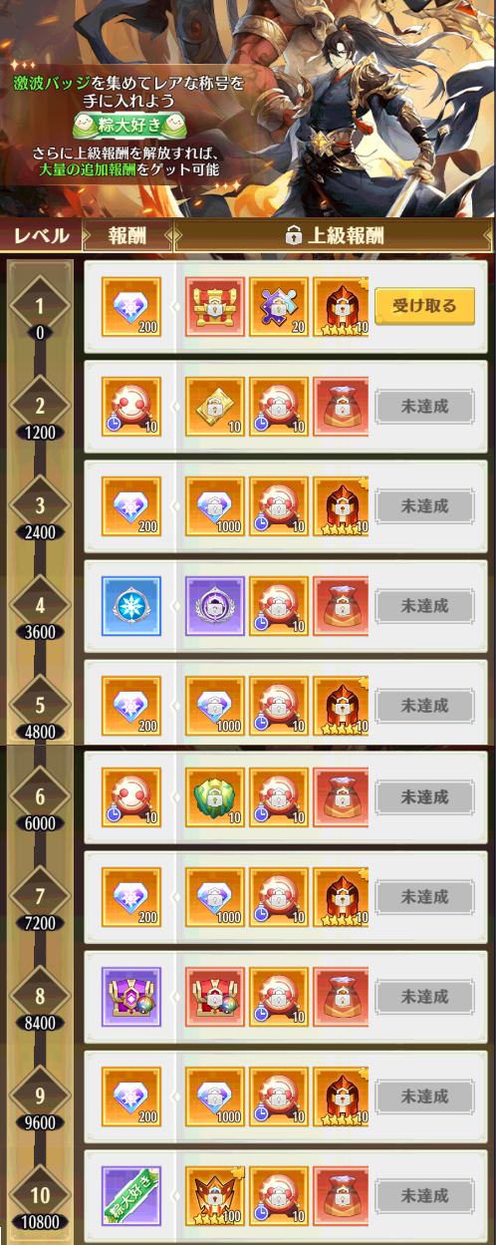Select the レベル column header
This screenshot has height=1245, width=496.
[x=40, y=236]
